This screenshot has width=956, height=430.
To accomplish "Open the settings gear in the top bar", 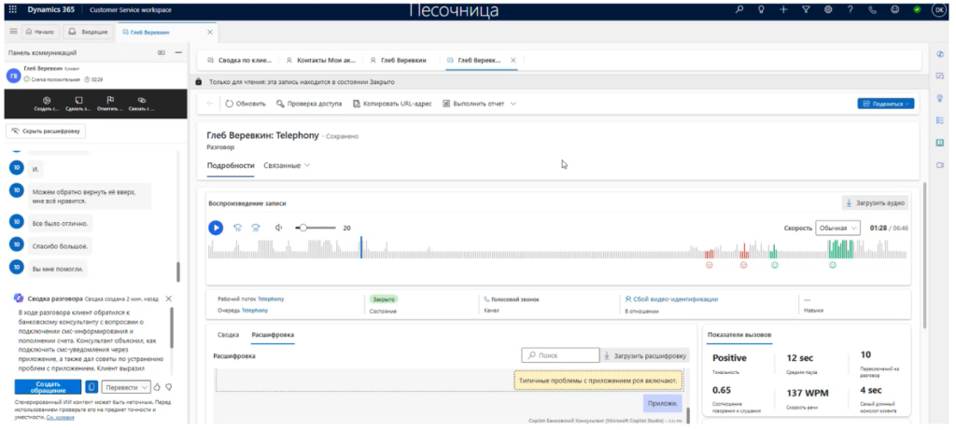I will [827, 9].
